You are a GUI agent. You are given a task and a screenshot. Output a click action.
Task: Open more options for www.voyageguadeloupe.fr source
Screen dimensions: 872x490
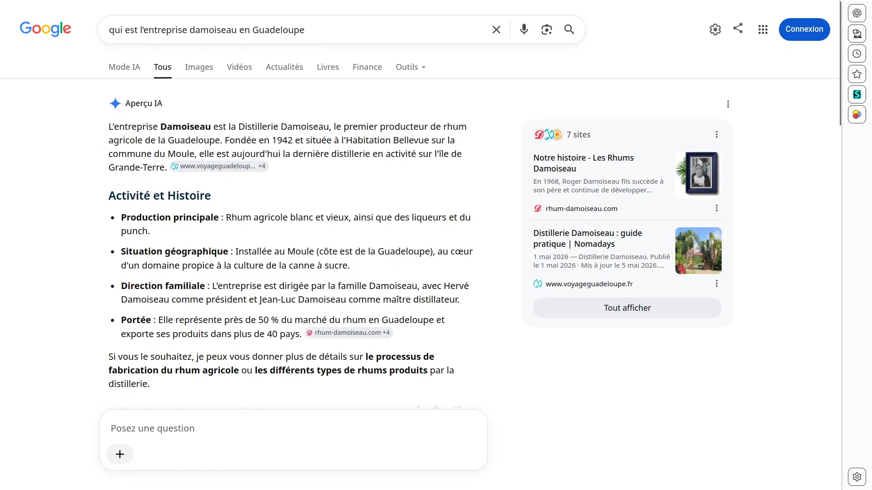[x=717, y=283]
